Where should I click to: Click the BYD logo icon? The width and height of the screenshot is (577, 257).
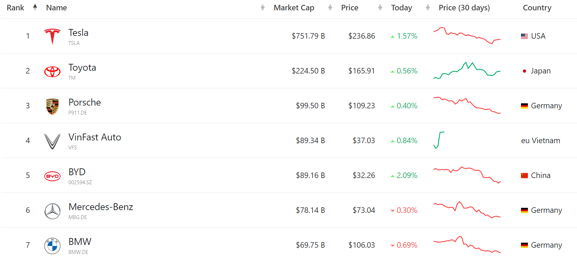[53, 176]
